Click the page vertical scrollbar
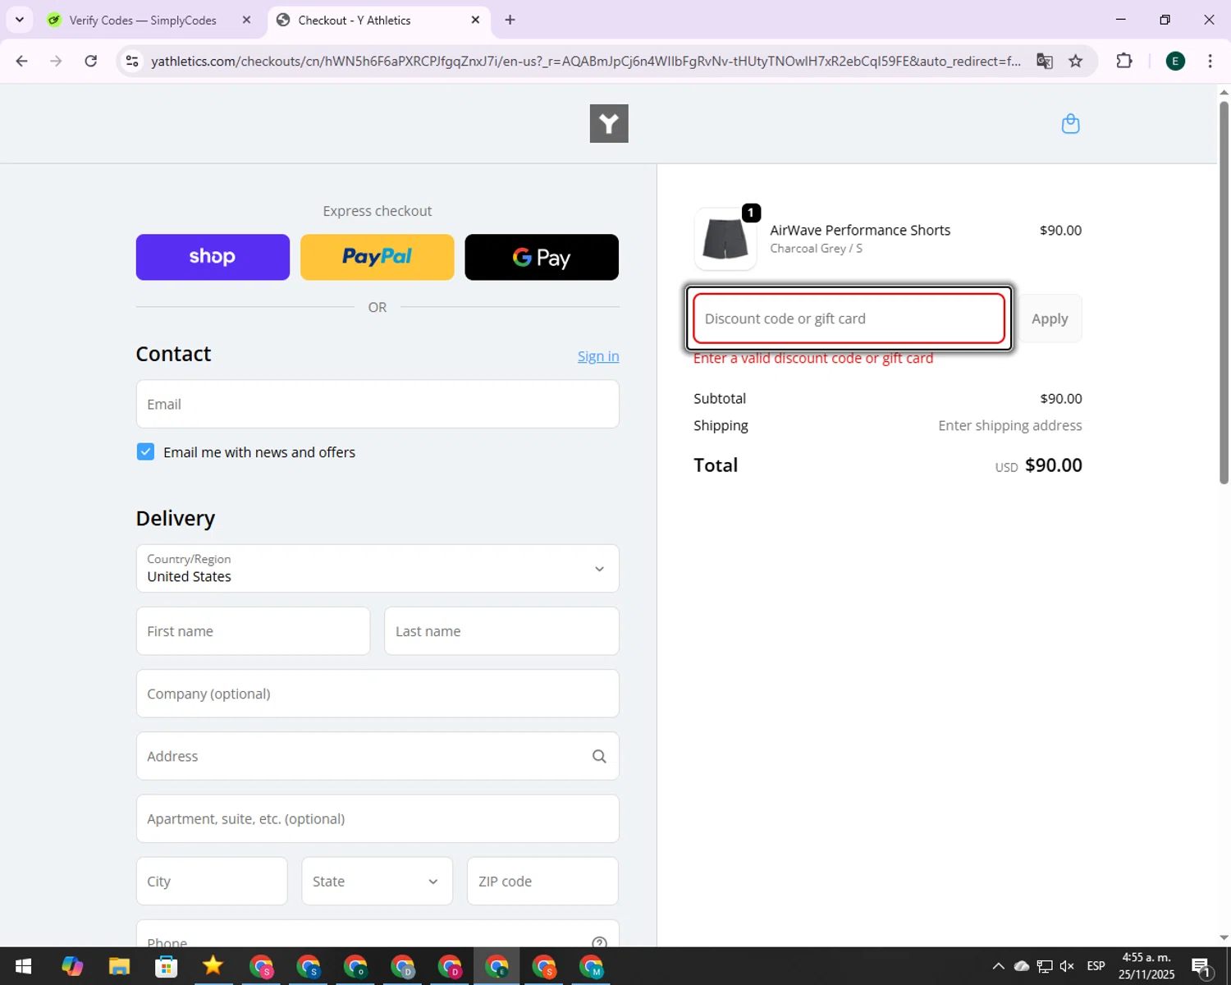This screenshot has height=985, width=1231. click(1224, 291)
